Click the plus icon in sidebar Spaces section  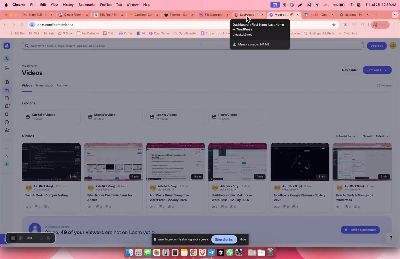(7, 149)
